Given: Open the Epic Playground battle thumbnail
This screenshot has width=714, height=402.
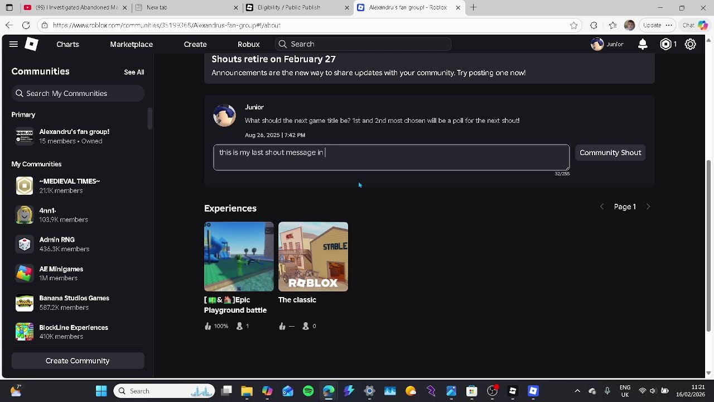Looking at the screenshot, I should tap(239, 256).
